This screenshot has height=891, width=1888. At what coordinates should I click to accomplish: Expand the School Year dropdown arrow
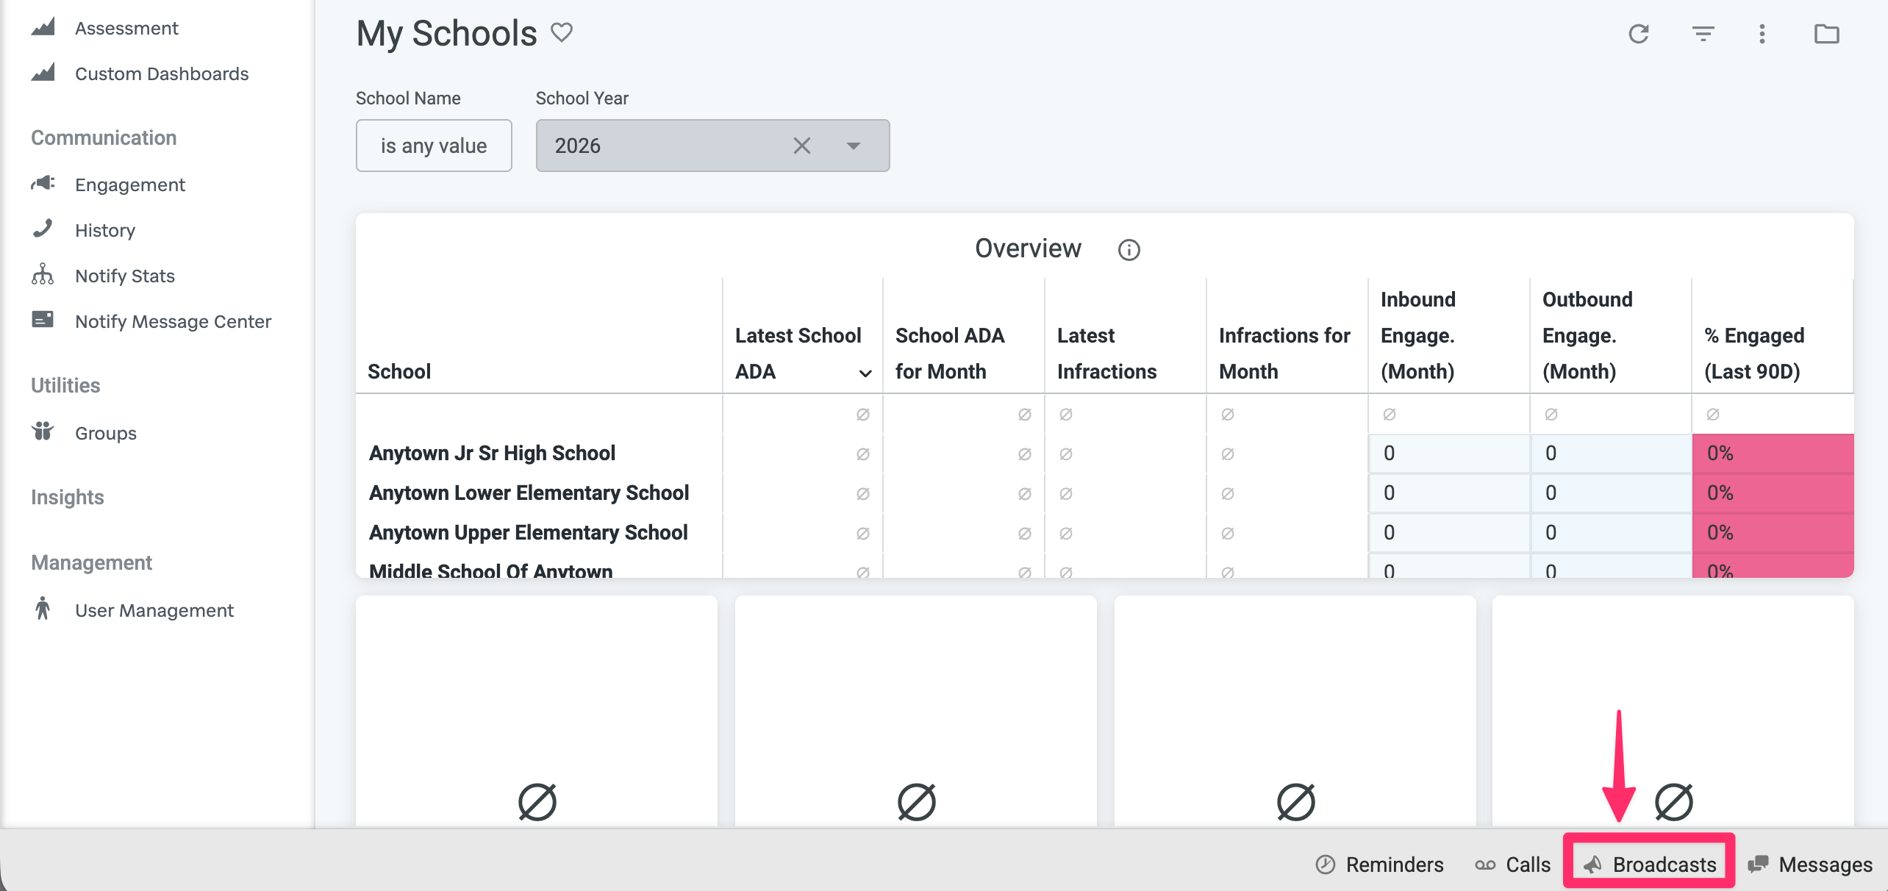coord(853,146)
